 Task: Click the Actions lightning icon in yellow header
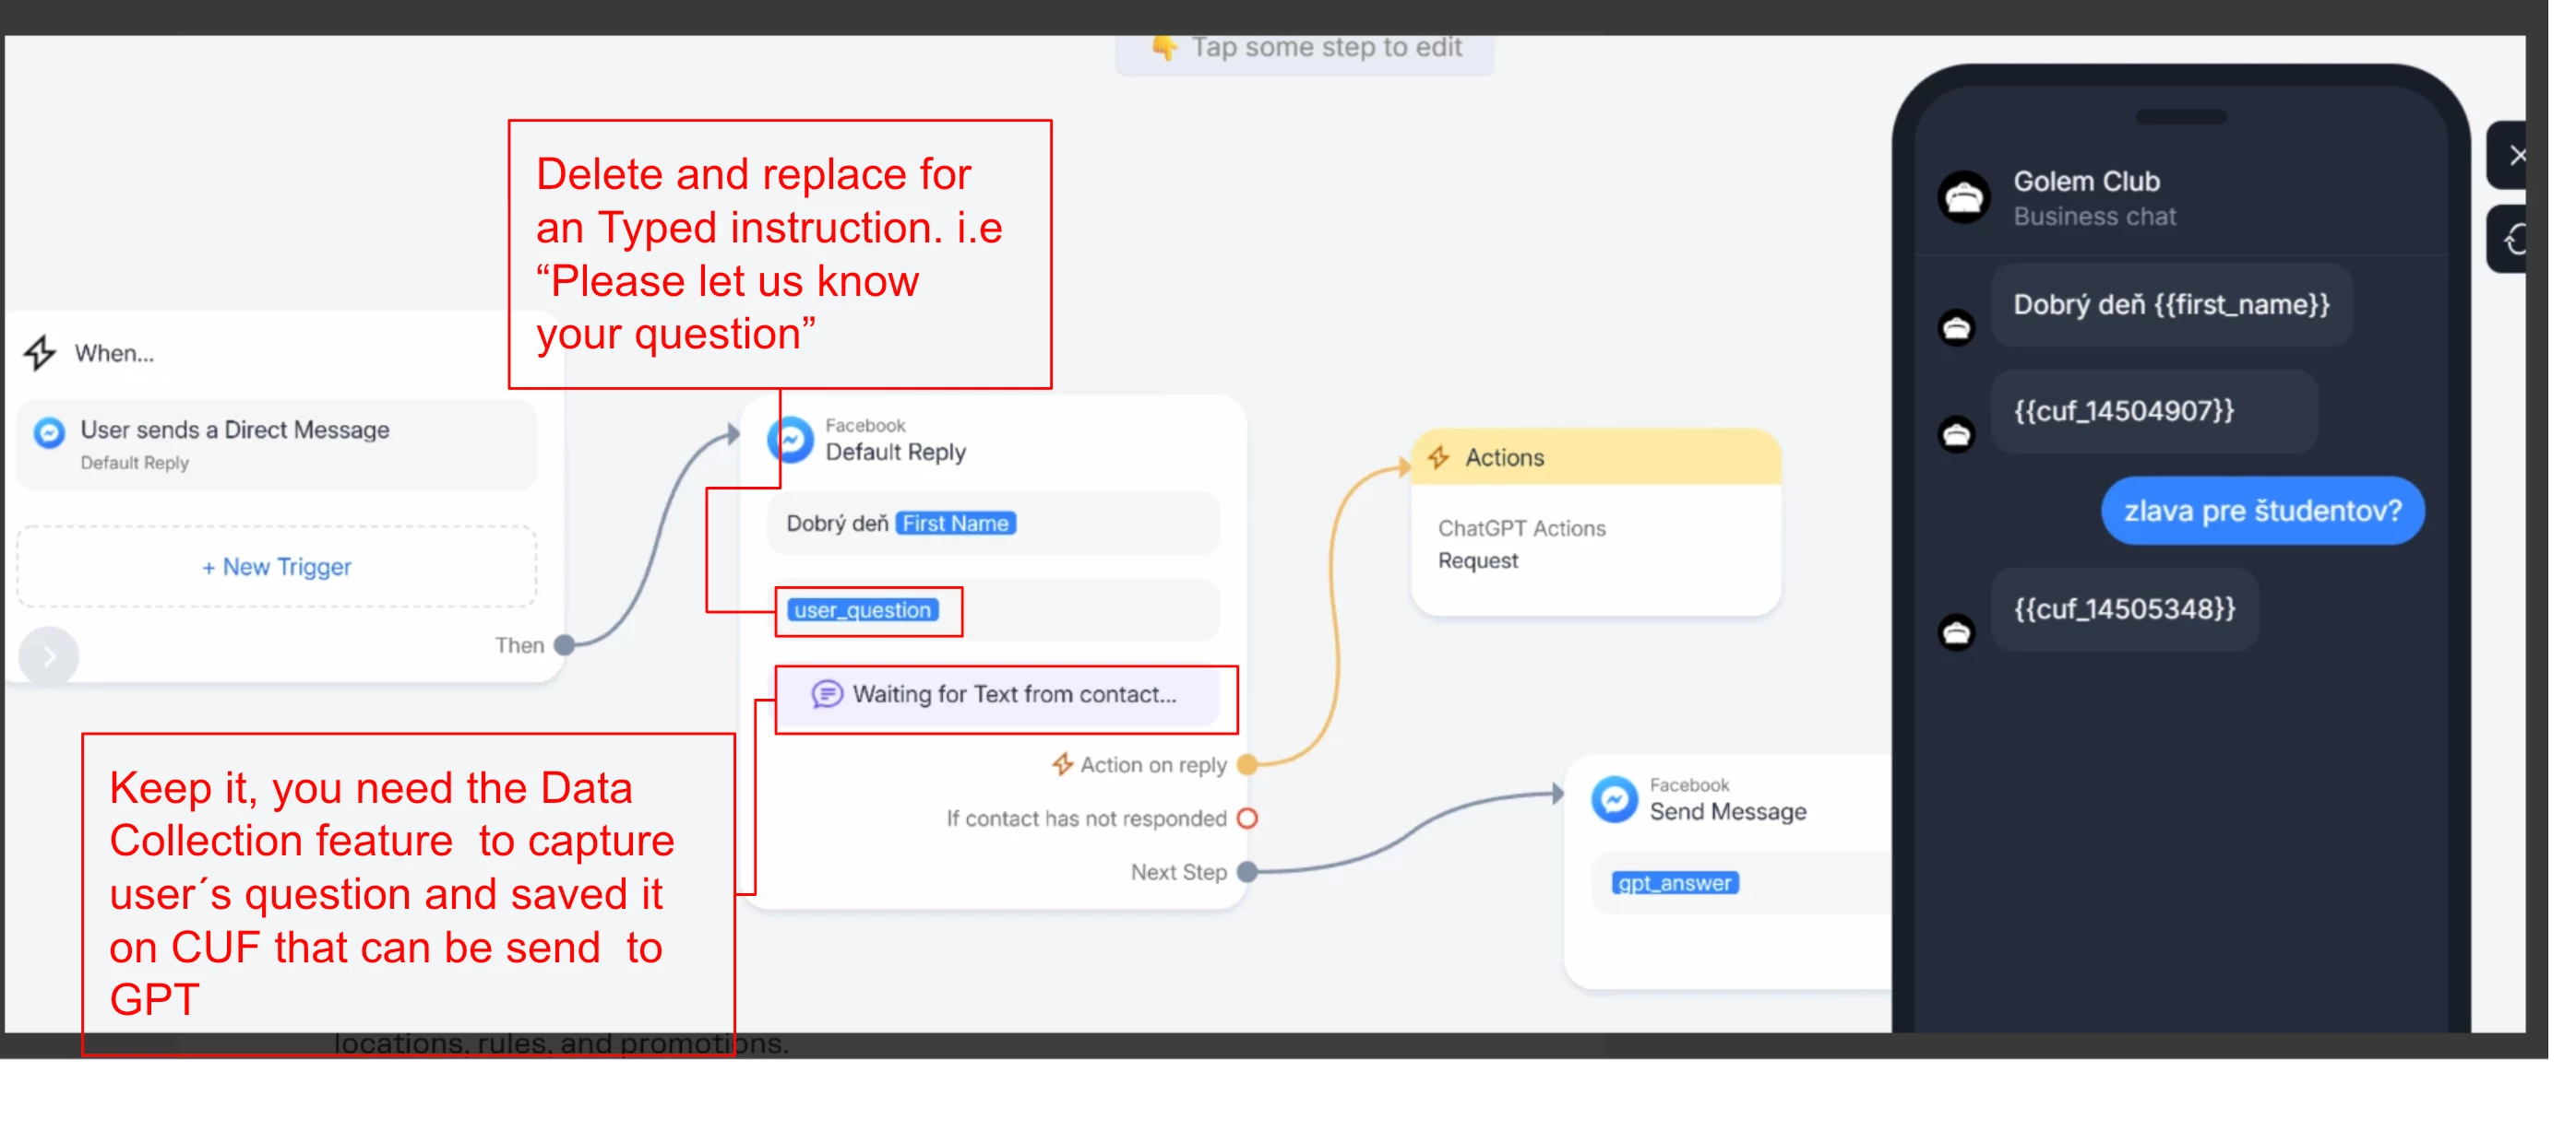click(1439, 457)
